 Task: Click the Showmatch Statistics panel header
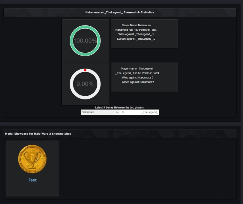coord(120,12)
